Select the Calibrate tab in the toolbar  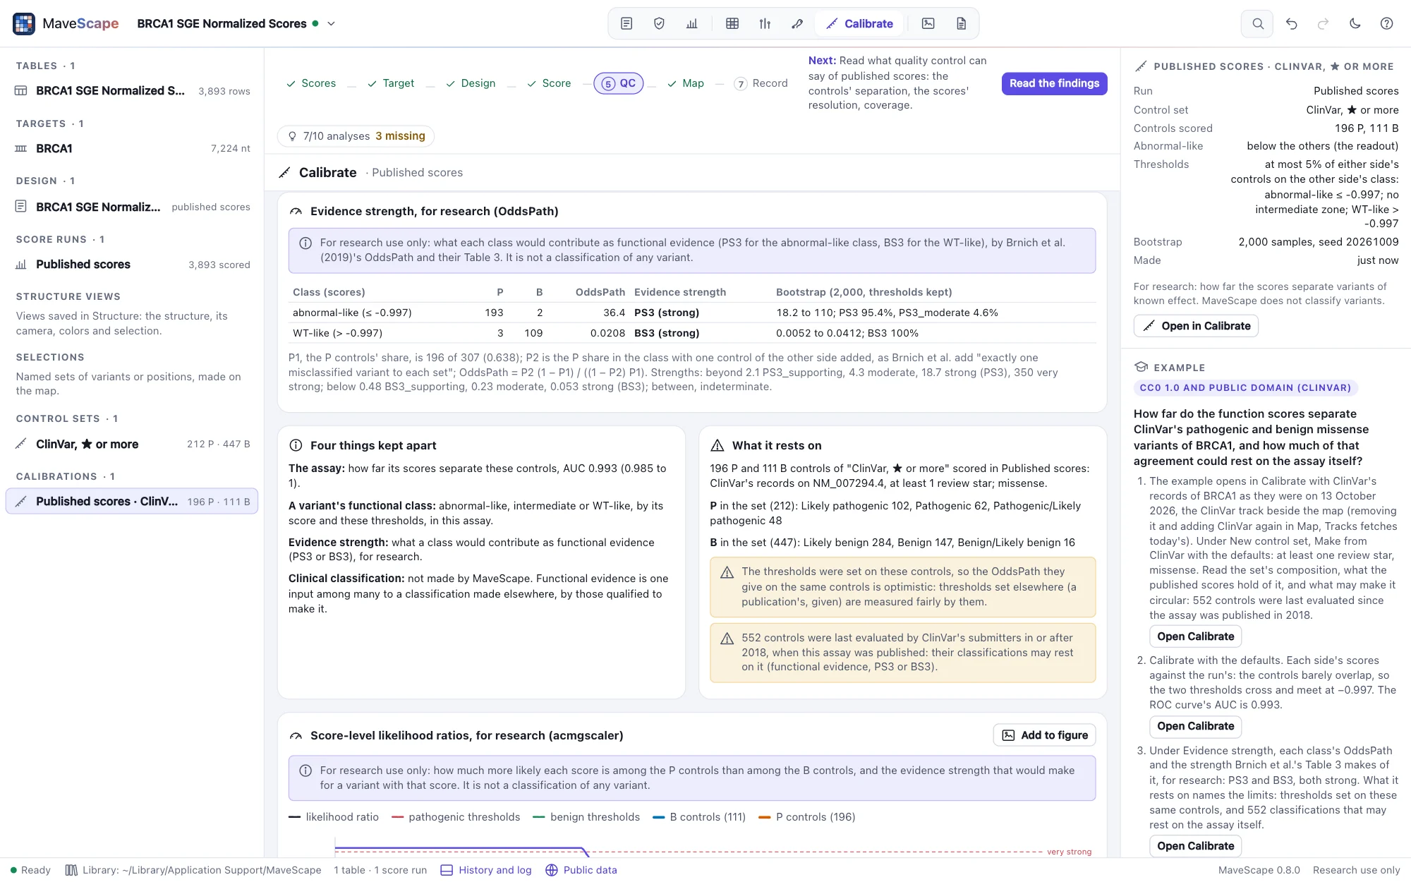[859, 24]
